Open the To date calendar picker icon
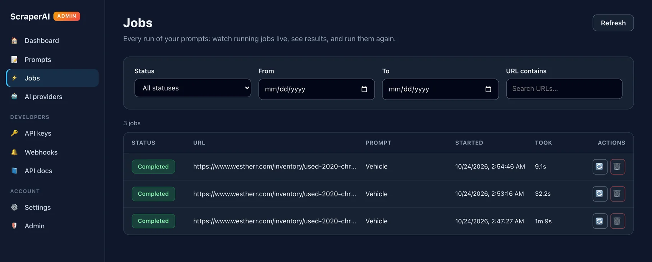 488,89
